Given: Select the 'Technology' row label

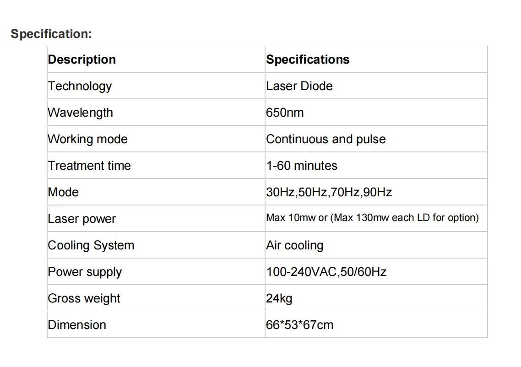Looking at the screenshot, I should tap(80, 86).
